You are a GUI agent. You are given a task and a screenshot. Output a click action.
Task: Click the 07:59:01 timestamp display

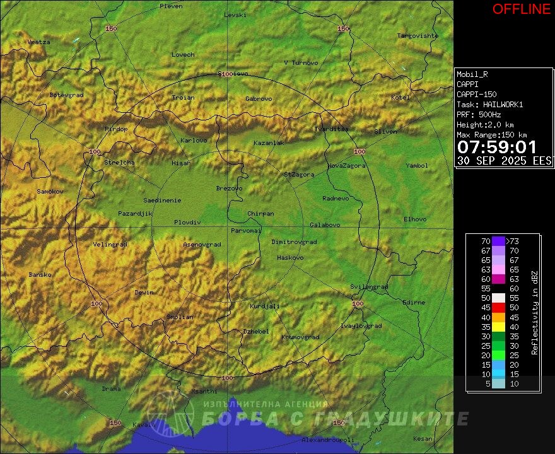tap(497, 148)
